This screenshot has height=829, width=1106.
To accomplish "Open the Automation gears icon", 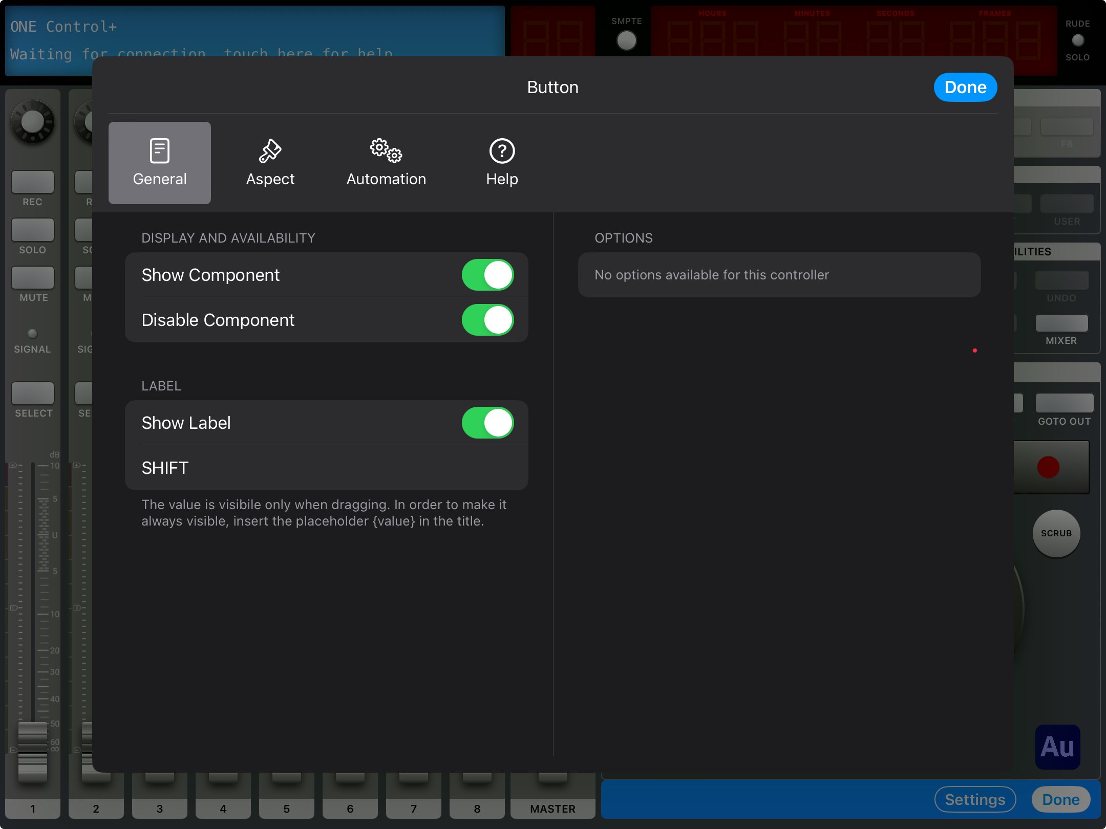I will [x=386, y=151].
